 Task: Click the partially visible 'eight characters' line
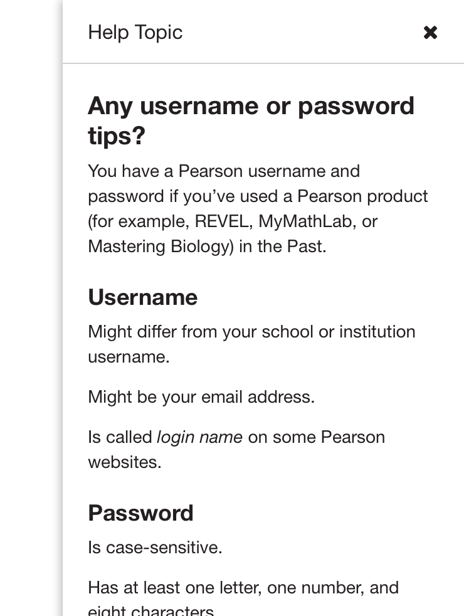point(150,611)
